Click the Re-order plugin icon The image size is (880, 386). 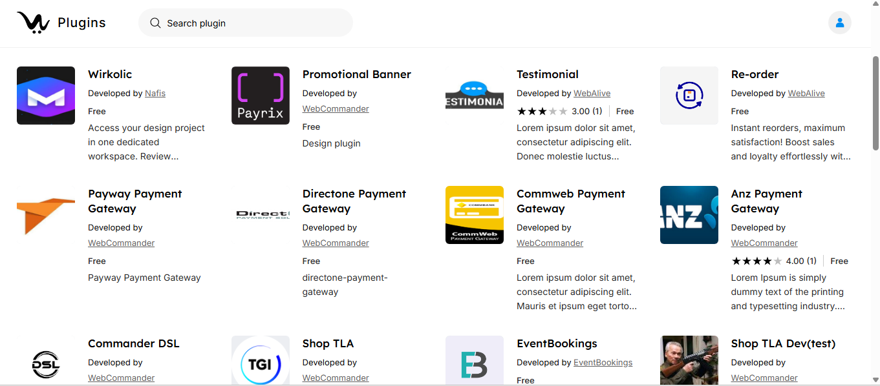[x=689, y=96]
